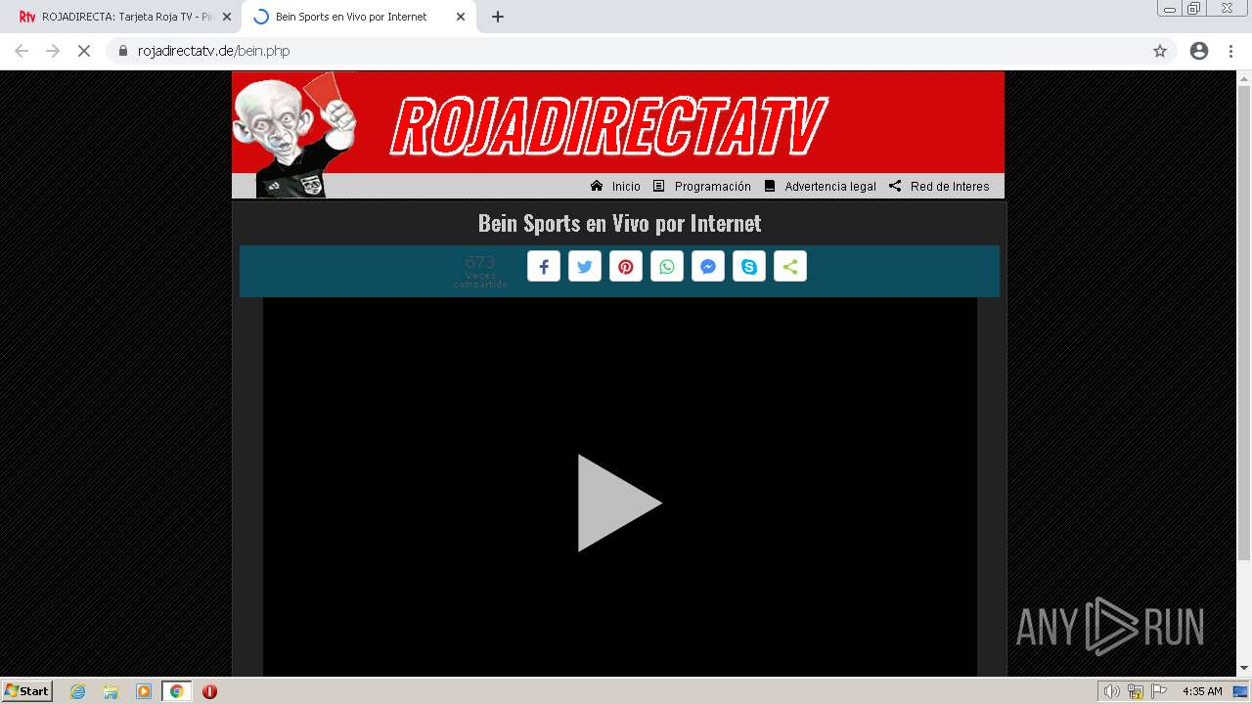Share page on Twitter
The width and height of the screenshot is (1252, 704).
click(x=585, y=267)
